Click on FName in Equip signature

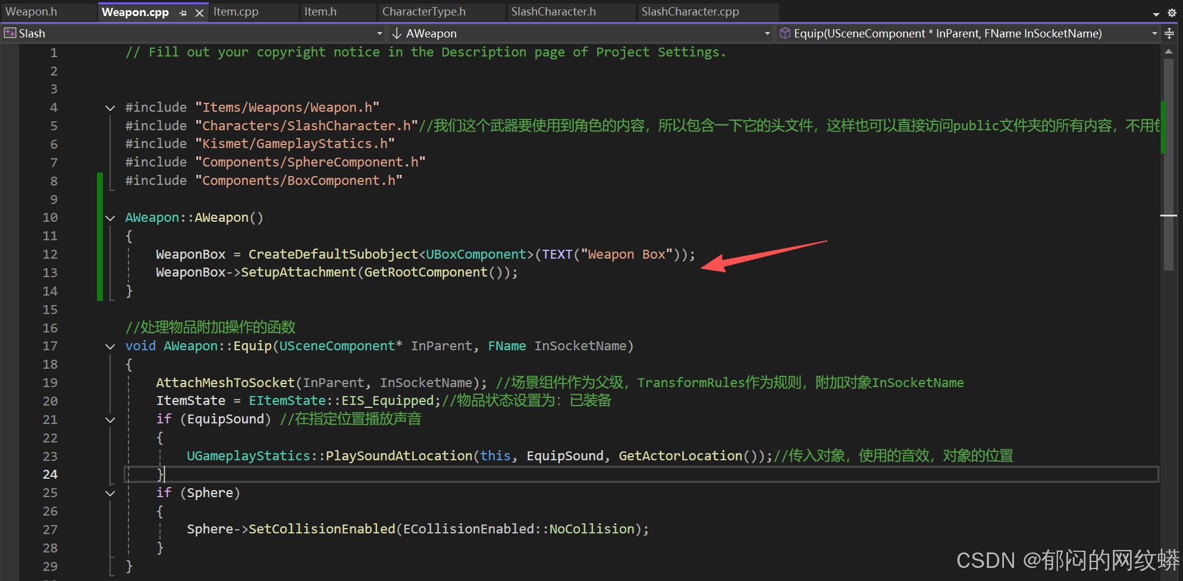(507, 346)
